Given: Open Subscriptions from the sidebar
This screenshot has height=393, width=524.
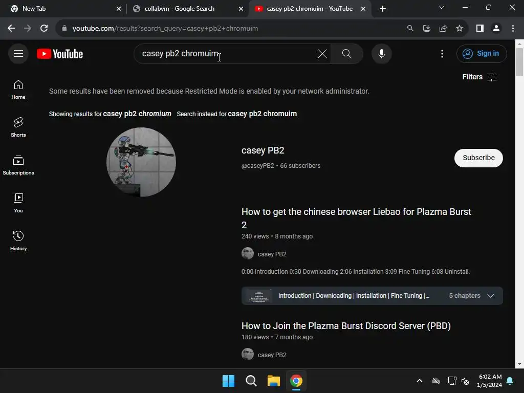Looking at the screenshot, I should (18, 165).
